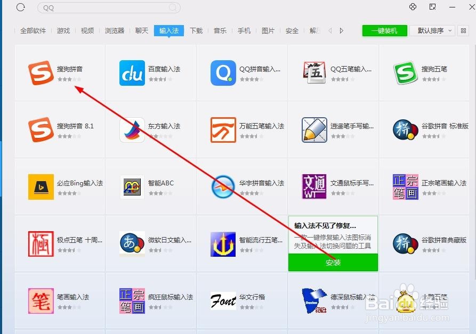Screen dimensions: 476x334
Task: Select the 输入法 category tab
Action: [x=169, y=31]
